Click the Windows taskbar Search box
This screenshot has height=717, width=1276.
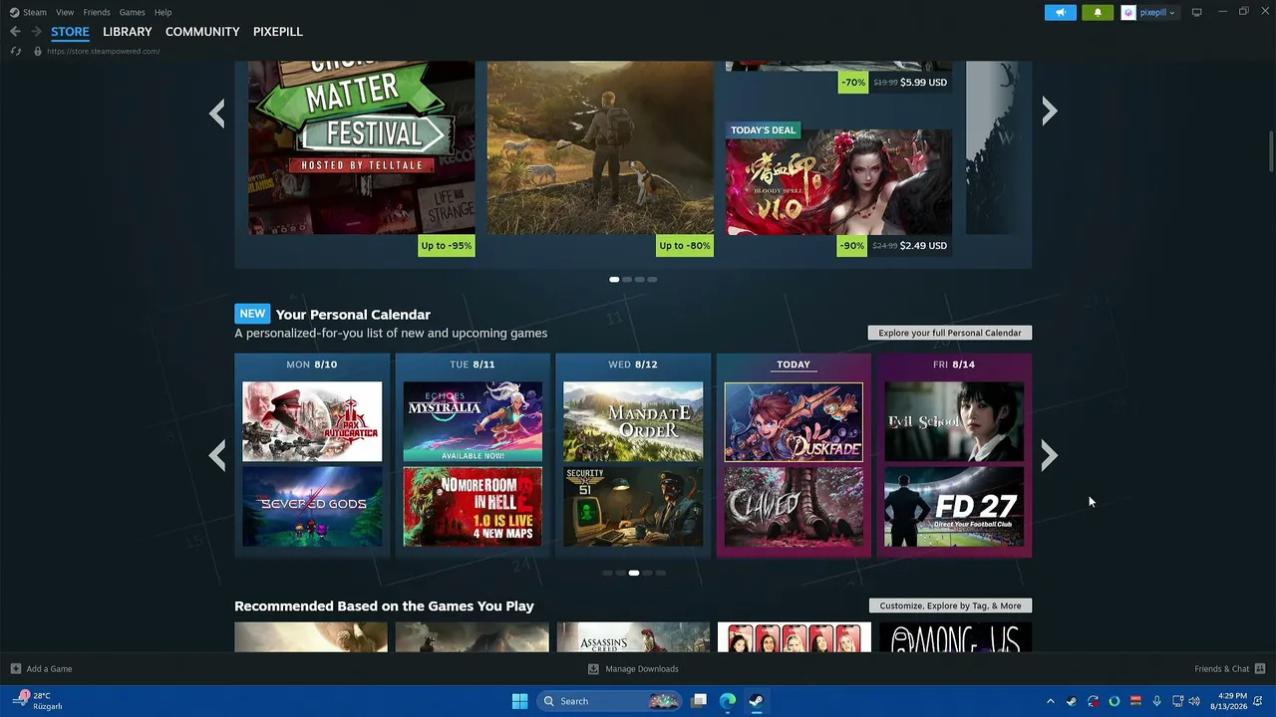click(611, 701)
